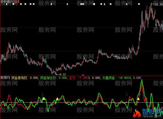Select the magenta triangle marker above indicator header
Screen dimensions: 163x119
coord(83,75)
